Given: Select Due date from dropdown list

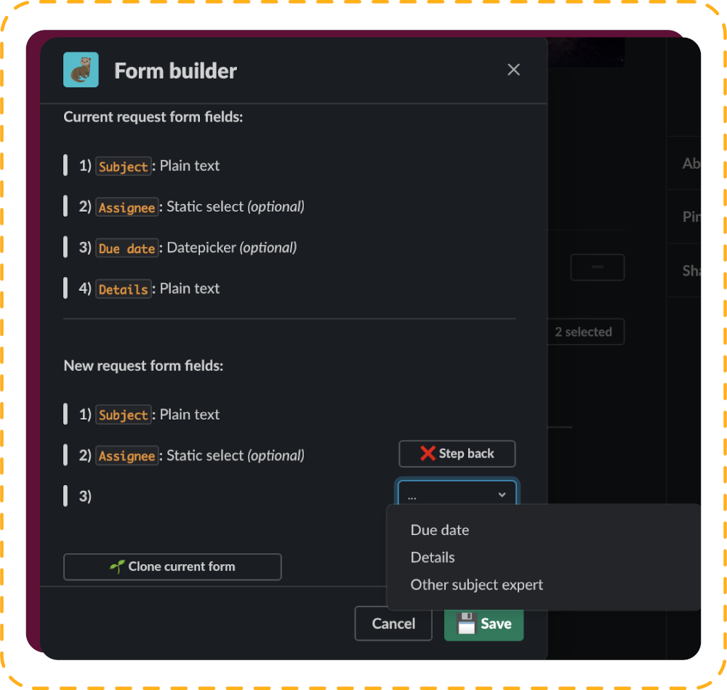Looking at the screenshot, I should 440,530.
